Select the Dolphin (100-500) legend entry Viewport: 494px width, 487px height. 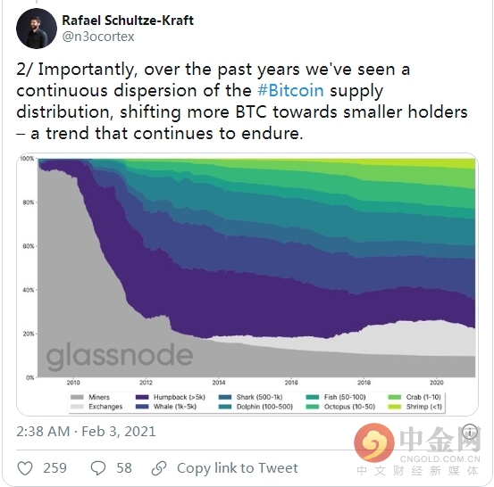coord(255,407)
